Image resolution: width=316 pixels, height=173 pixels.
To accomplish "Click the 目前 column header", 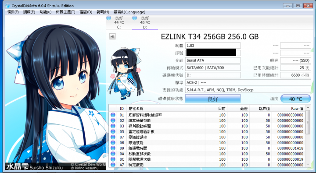I will pyautogui.click(x=216, y=109).
